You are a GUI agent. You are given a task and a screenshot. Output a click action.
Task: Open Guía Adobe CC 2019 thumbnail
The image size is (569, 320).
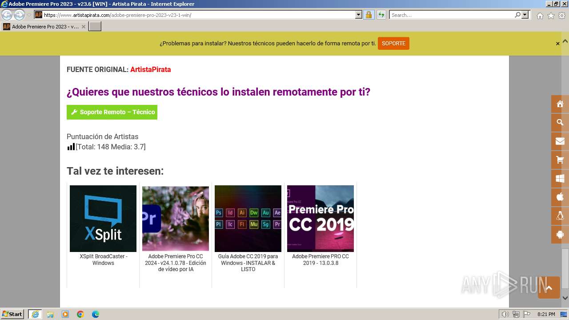click(x=248, y=219)
